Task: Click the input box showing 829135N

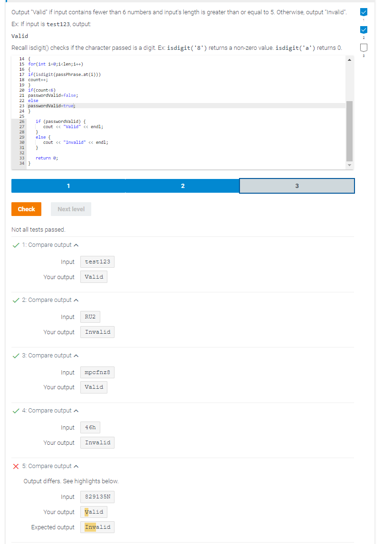Action: pyautogui.click(x=97, y=497)
